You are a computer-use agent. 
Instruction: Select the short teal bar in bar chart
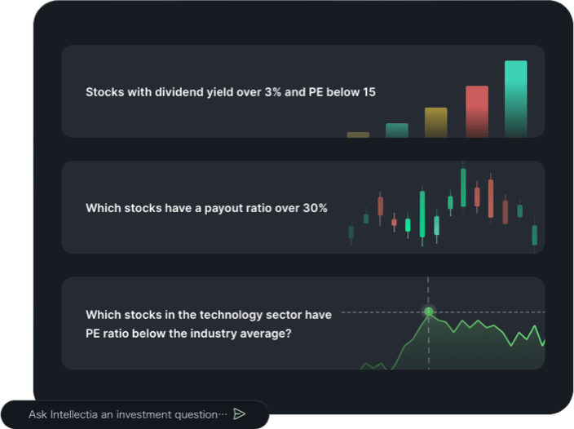(x=397, y=130)
